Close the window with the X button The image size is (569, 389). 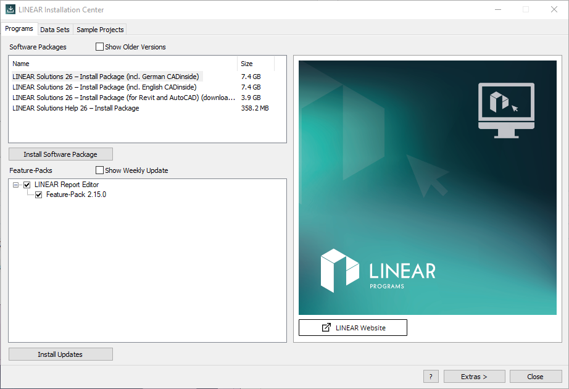554,9
